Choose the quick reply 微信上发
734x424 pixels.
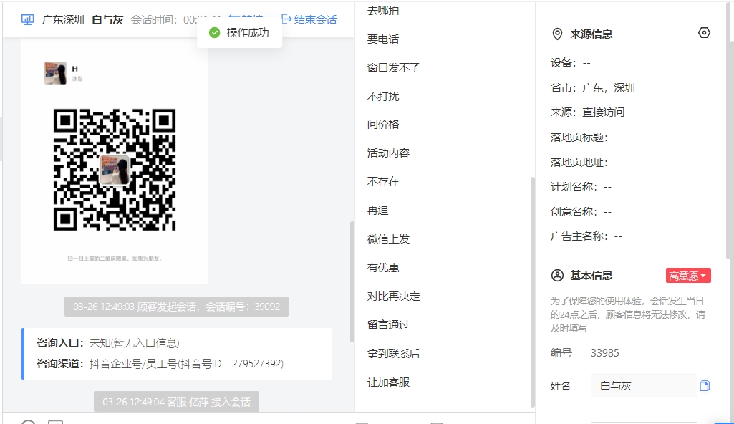pos(388,239)
